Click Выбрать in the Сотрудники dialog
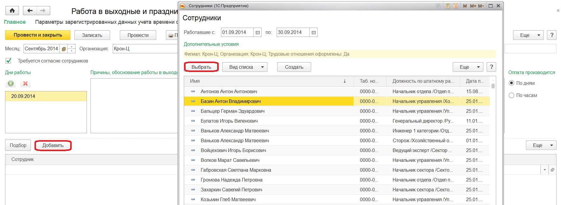The width and height of the screenshot is (561, 205). [x=201, y=67]
